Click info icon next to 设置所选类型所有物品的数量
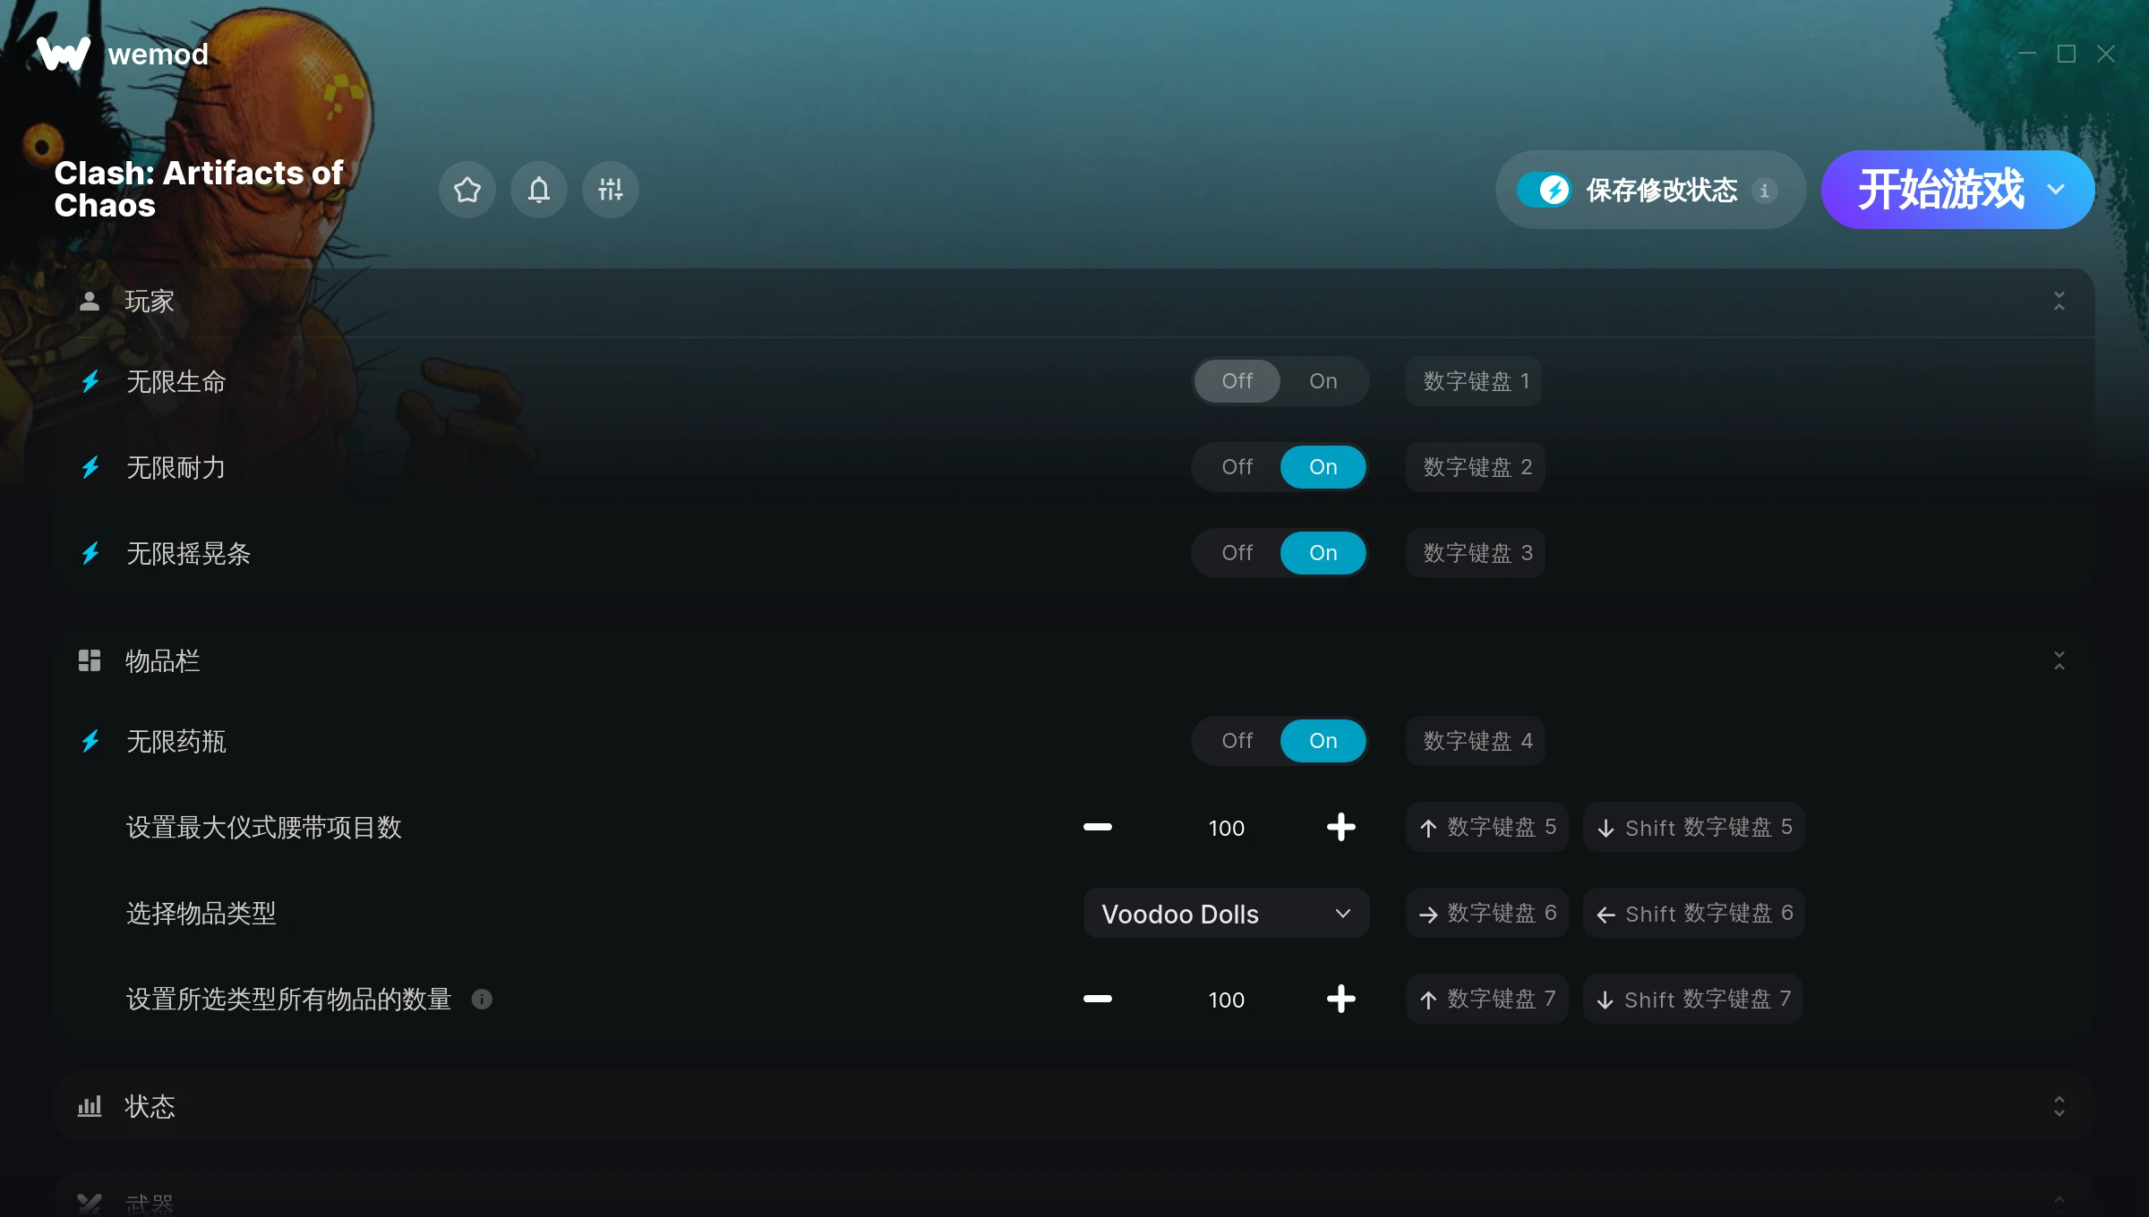 (482, 1000)
